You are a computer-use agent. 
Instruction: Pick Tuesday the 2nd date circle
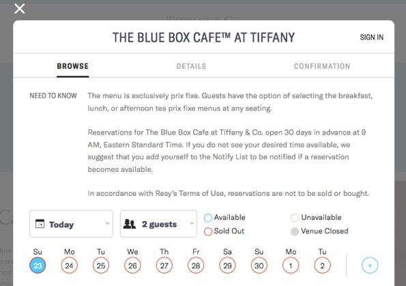coord(322,266)
